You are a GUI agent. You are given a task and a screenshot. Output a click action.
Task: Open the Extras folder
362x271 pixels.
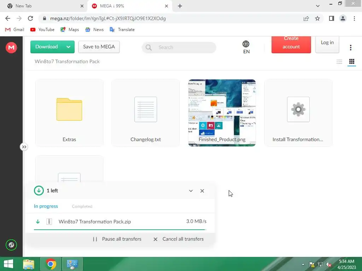coord(69,113)
